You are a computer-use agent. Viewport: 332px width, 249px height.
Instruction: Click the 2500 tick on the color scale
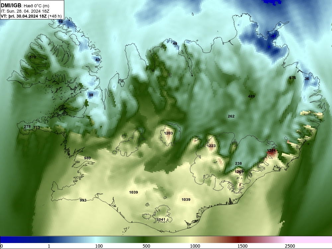click(x=290, y=246)
